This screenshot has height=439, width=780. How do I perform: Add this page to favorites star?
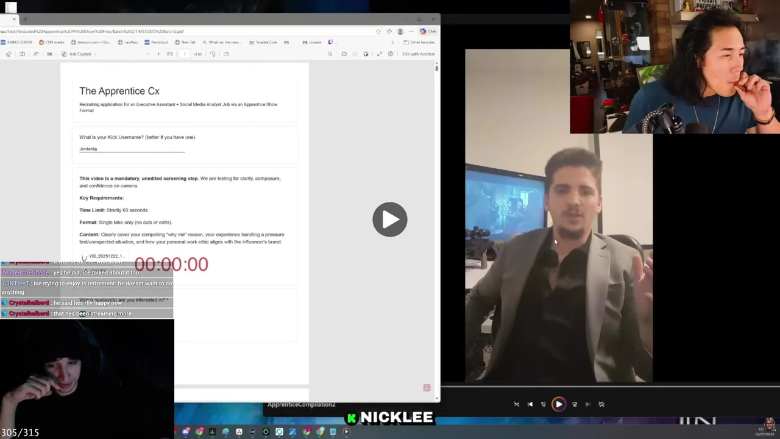click(378, 31)
